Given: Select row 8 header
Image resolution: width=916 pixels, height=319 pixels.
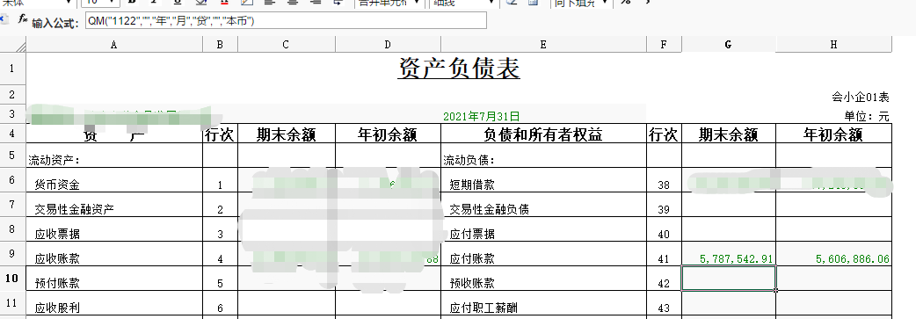Looking at the screenshot, I should pyautogui.click(x=13, y=229).
